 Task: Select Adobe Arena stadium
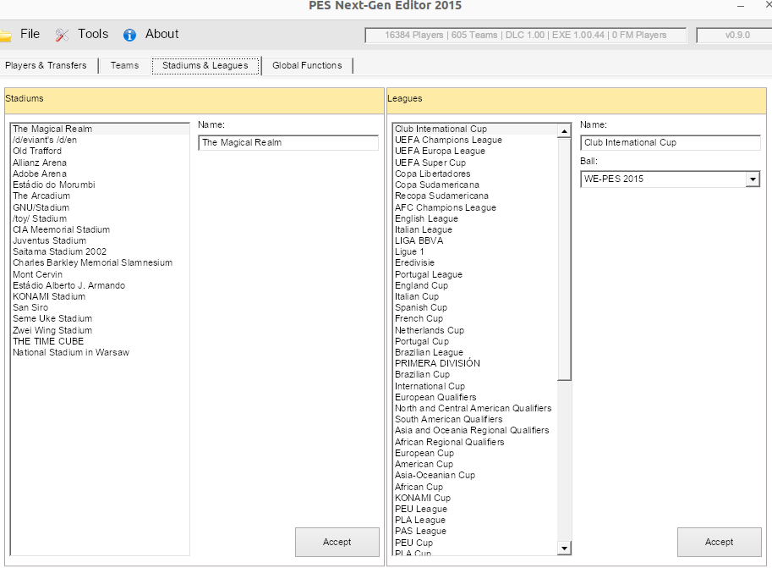(100, 174)
